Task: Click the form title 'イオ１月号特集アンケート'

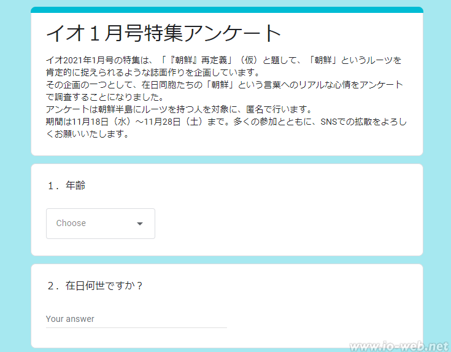Action: tap(163, 33)
